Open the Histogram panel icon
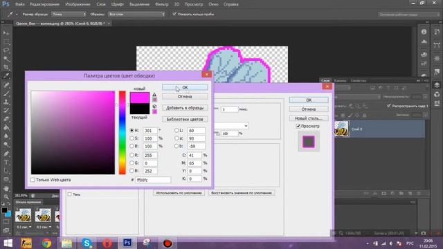This screenshot has width=443, height=249. click(424, 41)
